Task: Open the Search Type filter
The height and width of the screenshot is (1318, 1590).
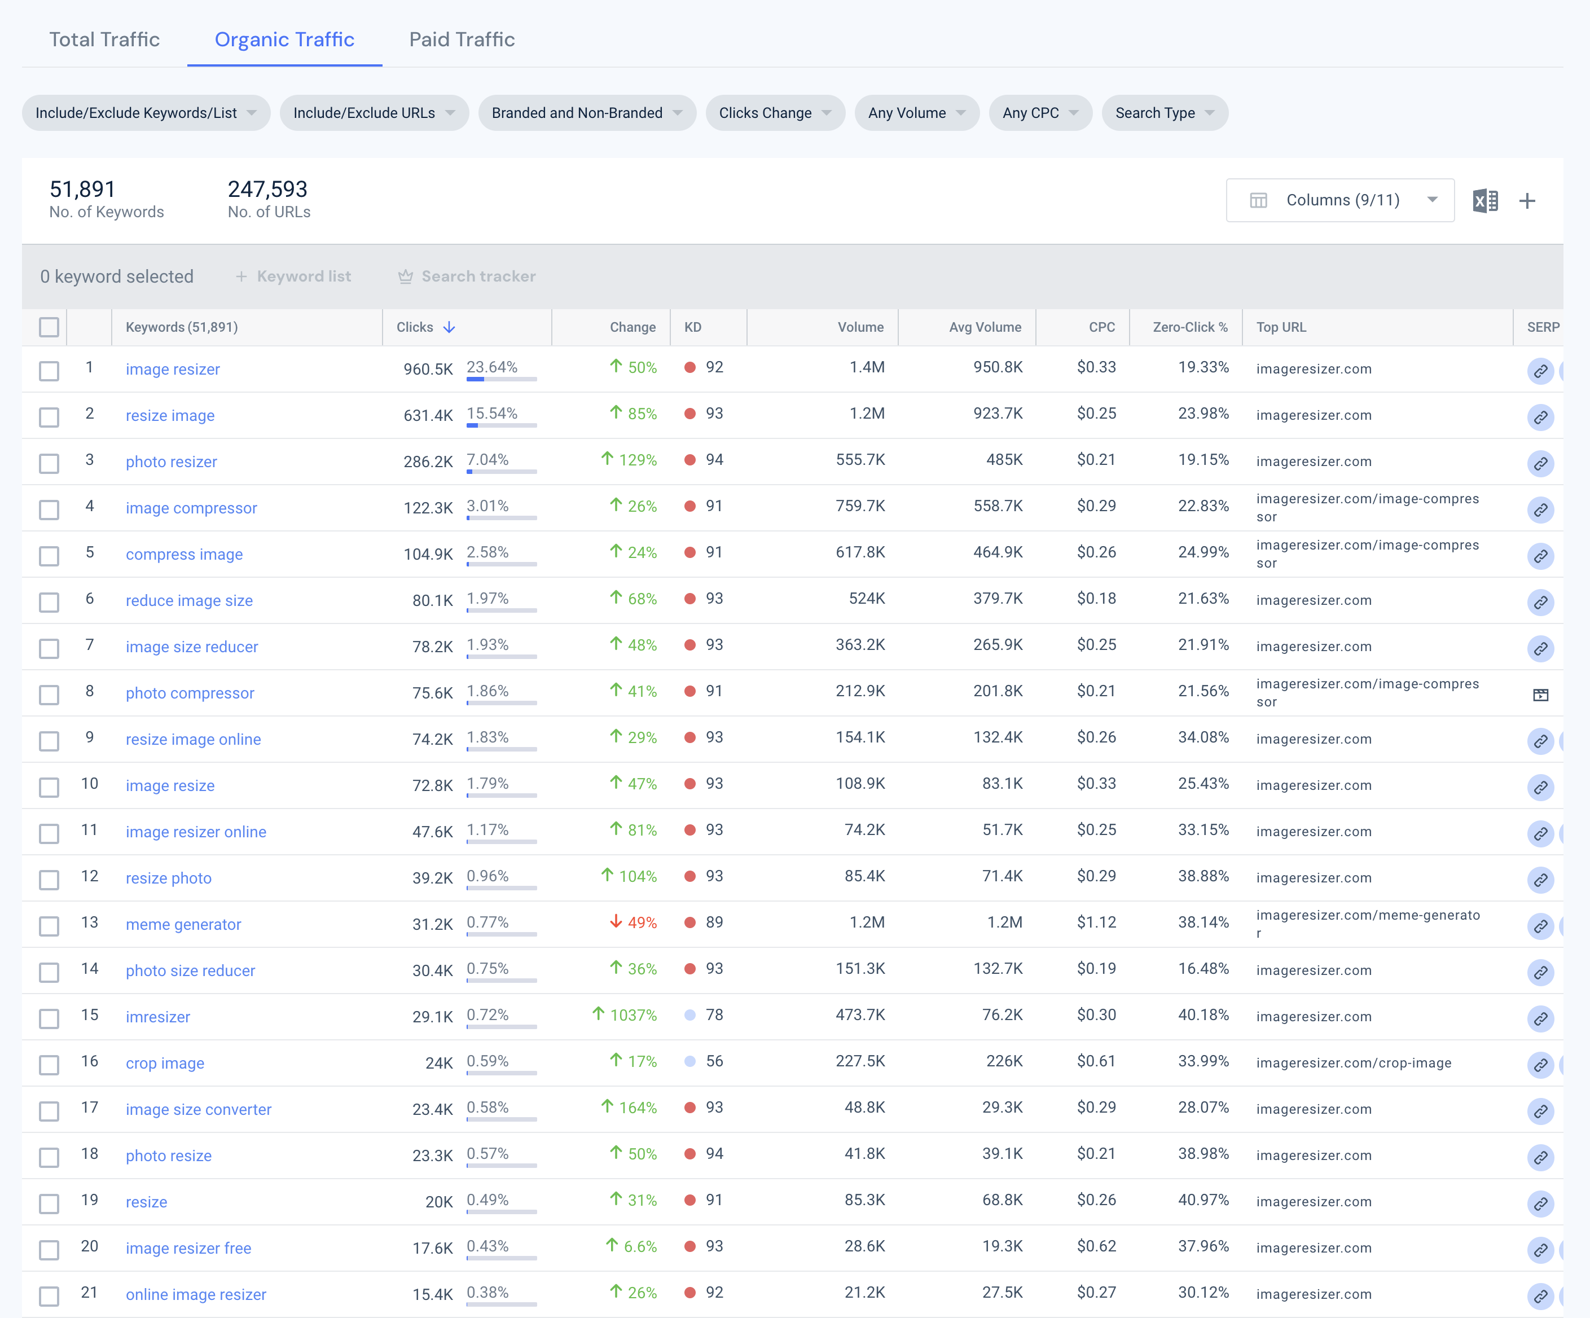Action: point(1165,113)
